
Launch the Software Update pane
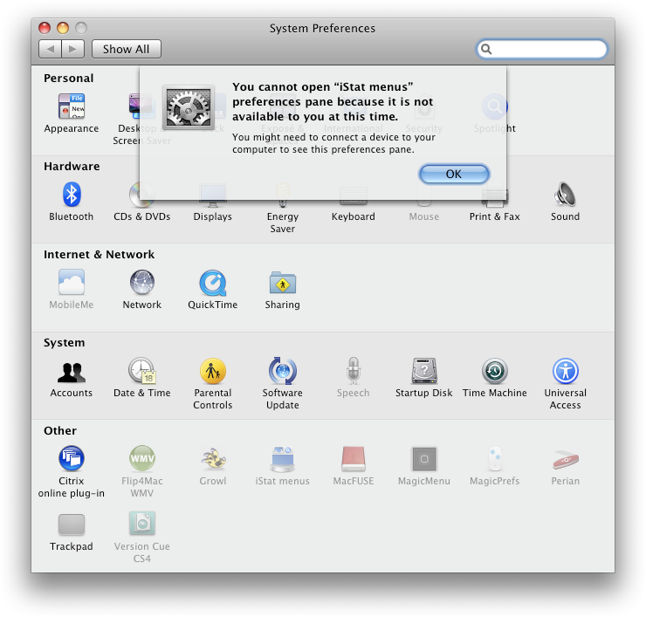[283, 371]
